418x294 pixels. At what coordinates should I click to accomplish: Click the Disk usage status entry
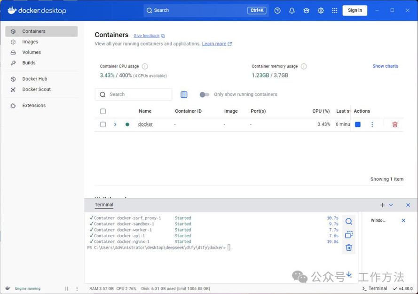176,289
